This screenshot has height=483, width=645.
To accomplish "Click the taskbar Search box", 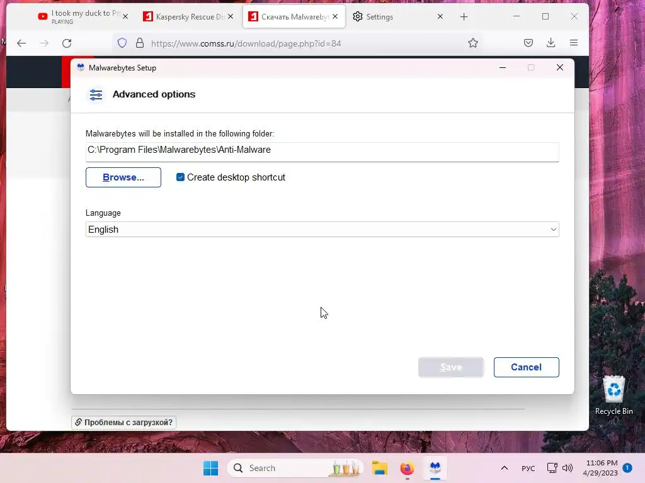I will (x=295, y=468).
